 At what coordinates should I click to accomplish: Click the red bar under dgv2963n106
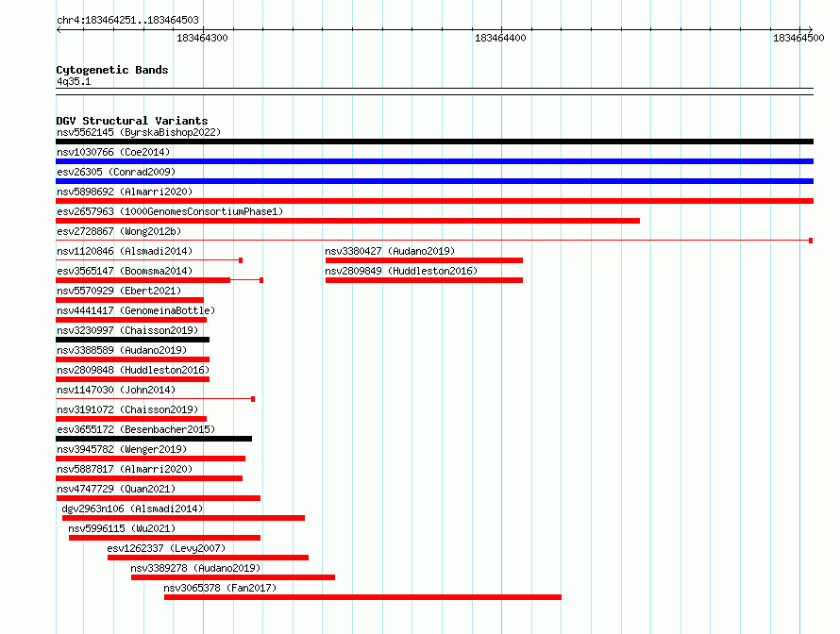(x=183, y=518)
